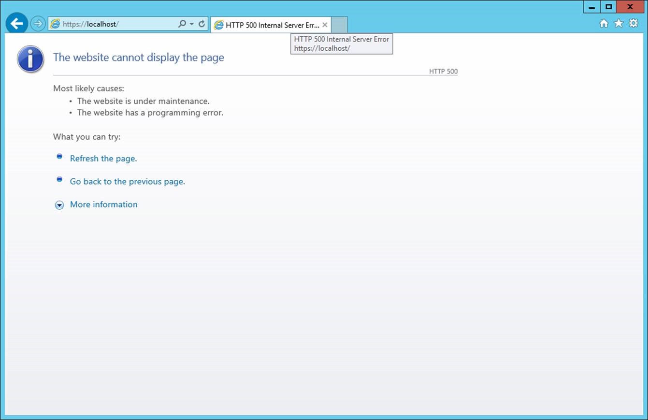Click the blue Back arrow button
The image size is (648, 420).
17,24
